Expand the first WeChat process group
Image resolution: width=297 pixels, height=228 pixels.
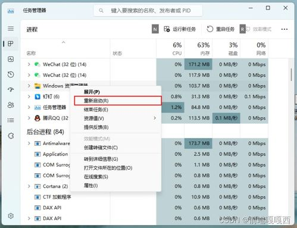pyautogui.click(x=29, y=64)
